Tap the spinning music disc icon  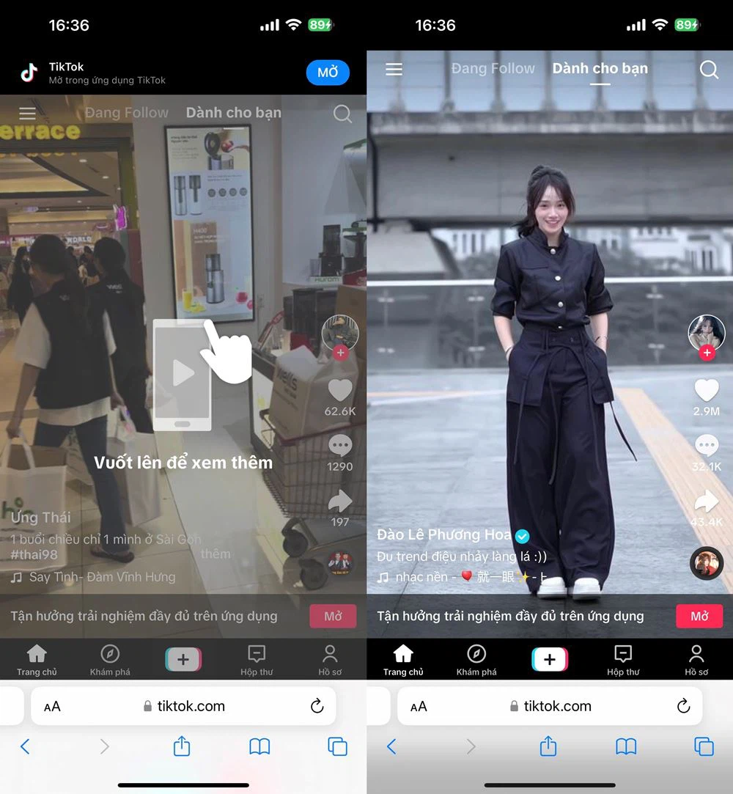pos(706,563)
